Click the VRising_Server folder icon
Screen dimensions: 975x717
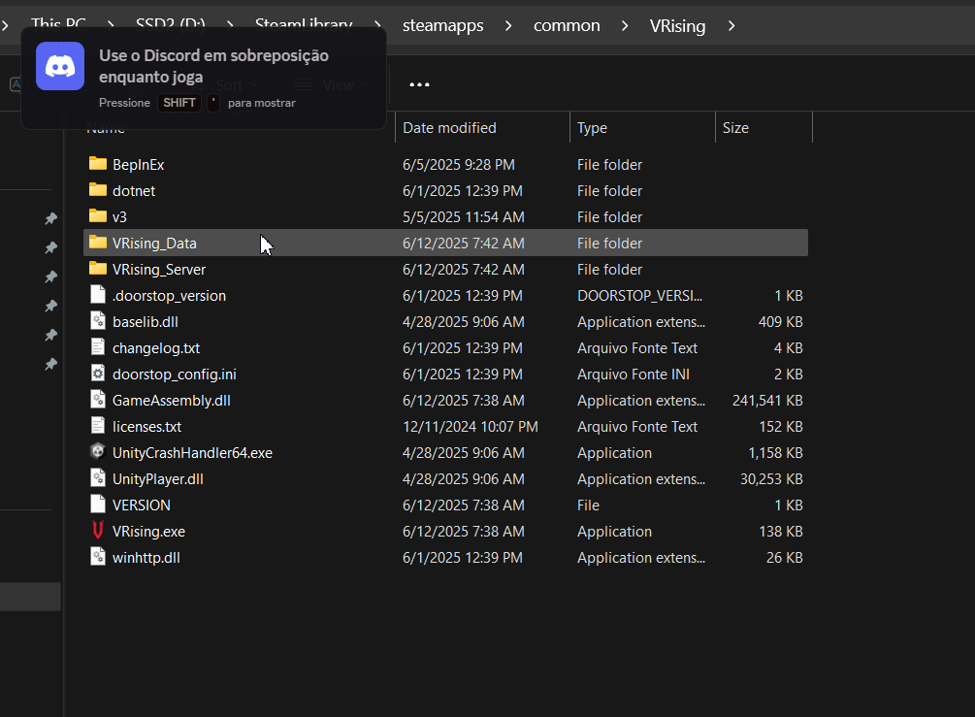[98, 269]
